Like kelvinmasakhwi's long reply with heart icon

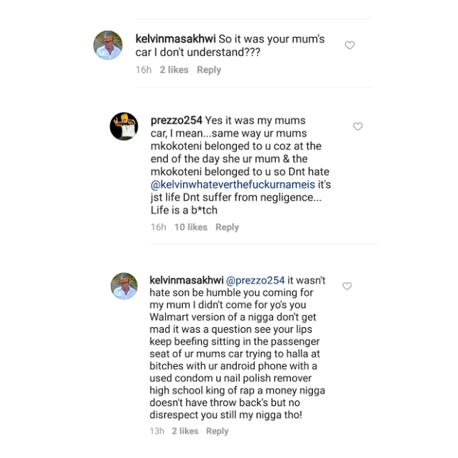347,286
